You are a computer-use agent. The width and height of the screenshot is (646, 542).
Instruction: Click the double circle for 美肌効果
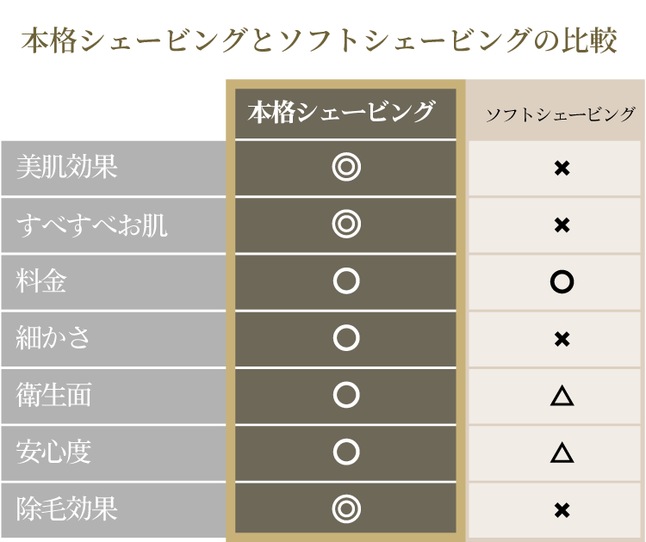(x=345, y=168)
